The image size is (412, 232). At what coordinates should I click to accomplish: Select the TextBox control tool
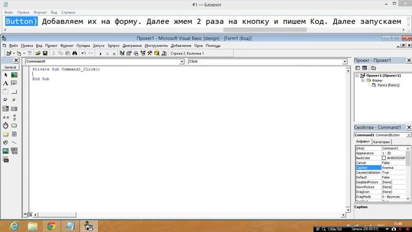click(x=14, y=83)
